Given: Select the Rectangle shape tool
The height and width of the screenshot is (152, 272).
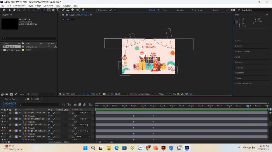Looking at the screenshot, I should pos(49,10).
